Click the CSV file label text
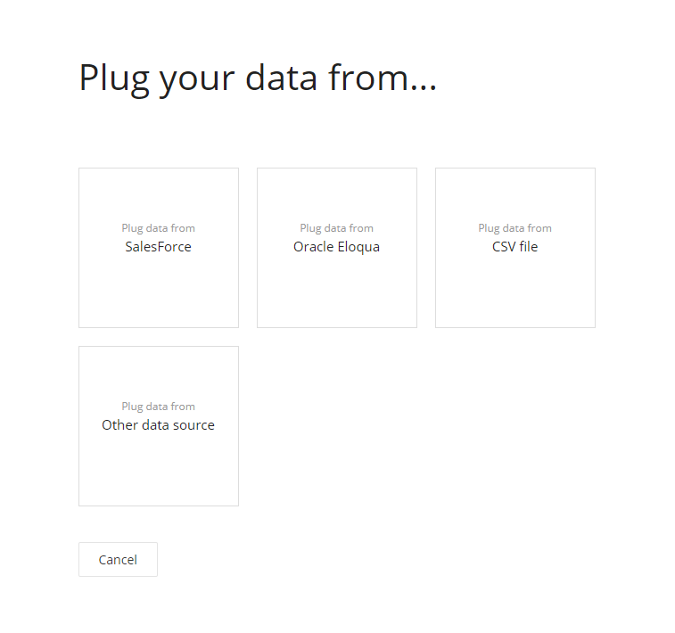 pos(515,247)
